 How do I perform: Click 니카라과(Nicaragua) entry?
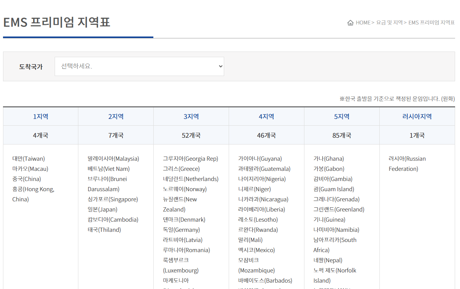(x=263, y=199)
